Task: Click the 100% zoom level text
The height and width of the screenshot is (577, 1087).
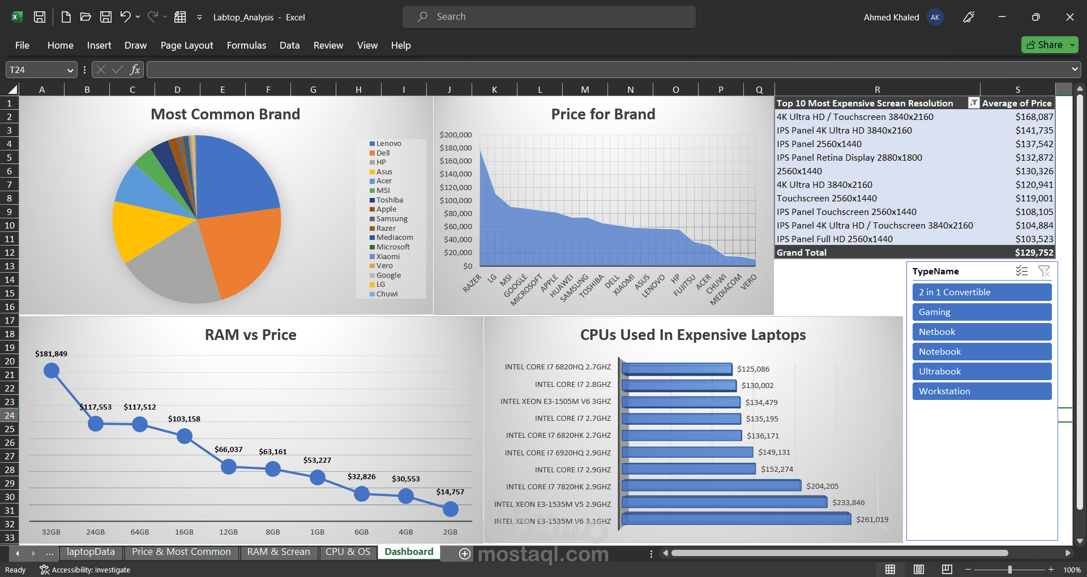Action: 1072,570
